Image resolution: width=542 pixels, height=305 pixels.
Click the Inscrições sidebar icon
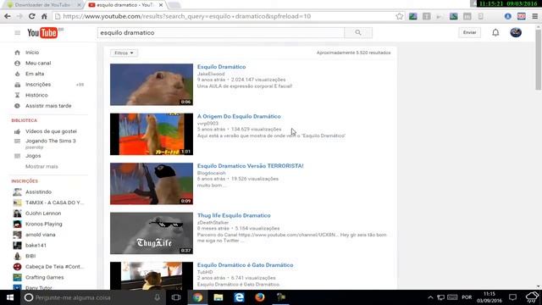[17, 85]
